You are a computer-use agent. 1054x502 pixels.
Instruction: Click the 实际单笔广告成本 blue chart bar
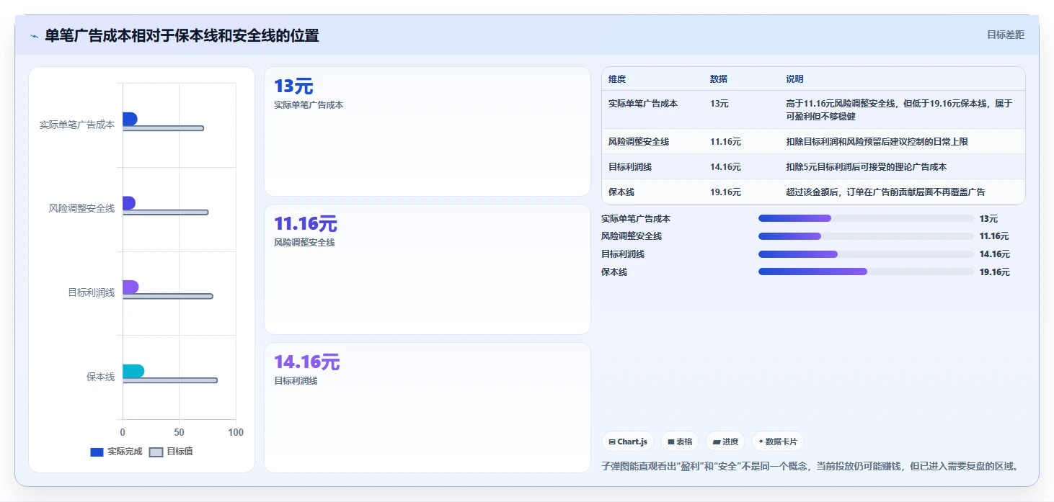[130, 119]
